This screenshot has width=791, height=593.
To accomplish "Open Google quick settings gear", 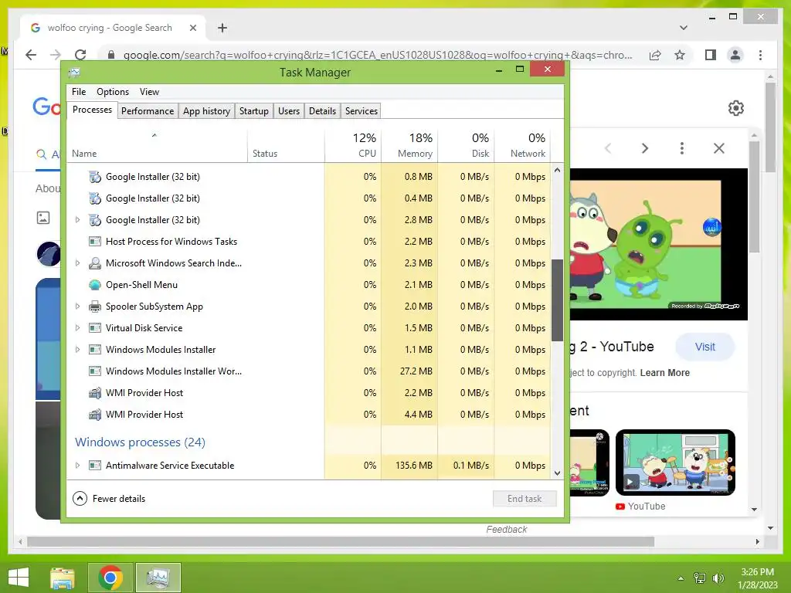I will tap(736, 108).
